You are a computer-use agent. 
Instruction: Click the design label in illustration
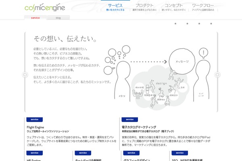point(161,83)
